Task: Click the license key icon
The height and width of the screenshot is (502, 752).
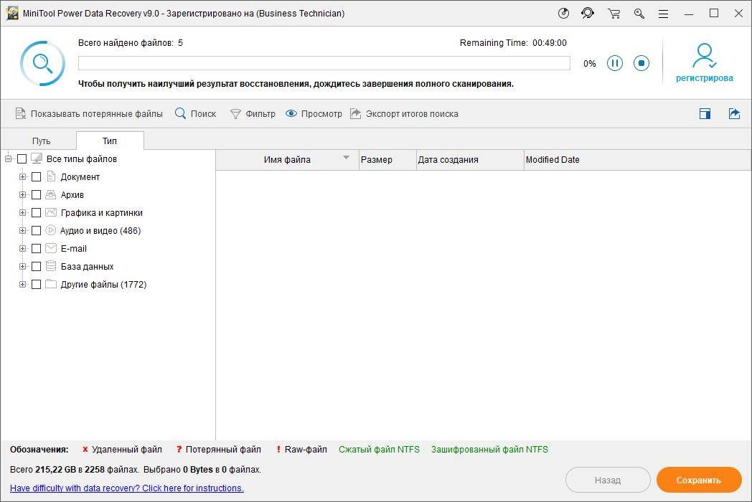Action: (x=639, y=14)
